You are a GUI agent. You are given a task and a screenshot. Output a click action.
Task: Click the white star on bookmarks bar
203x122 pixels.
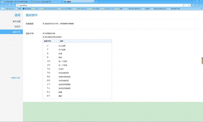tap(3, 9)
